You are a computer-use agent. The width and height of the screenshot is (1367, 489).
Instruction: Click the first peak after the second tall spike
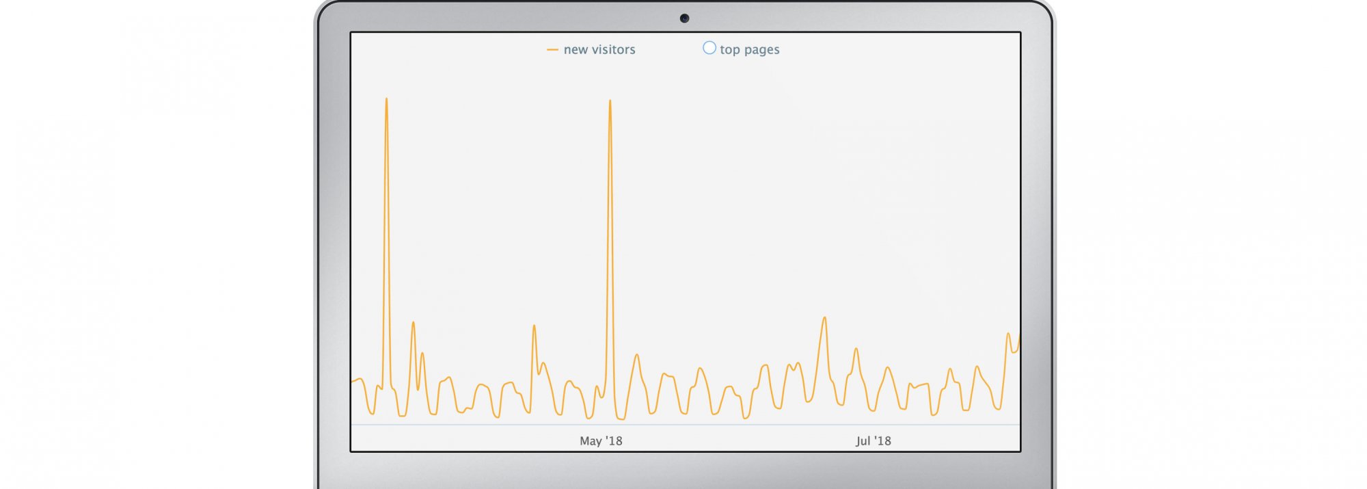[x=637, y=355]
